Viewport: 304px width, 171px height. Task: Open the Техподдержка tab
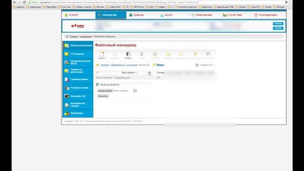[266, 15]
